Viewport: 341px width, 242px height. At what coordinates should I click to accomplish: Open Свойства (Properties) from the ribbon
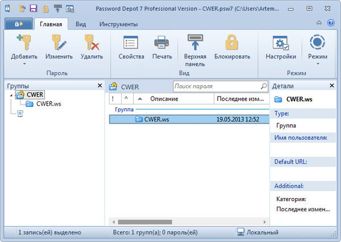point(131,43)
